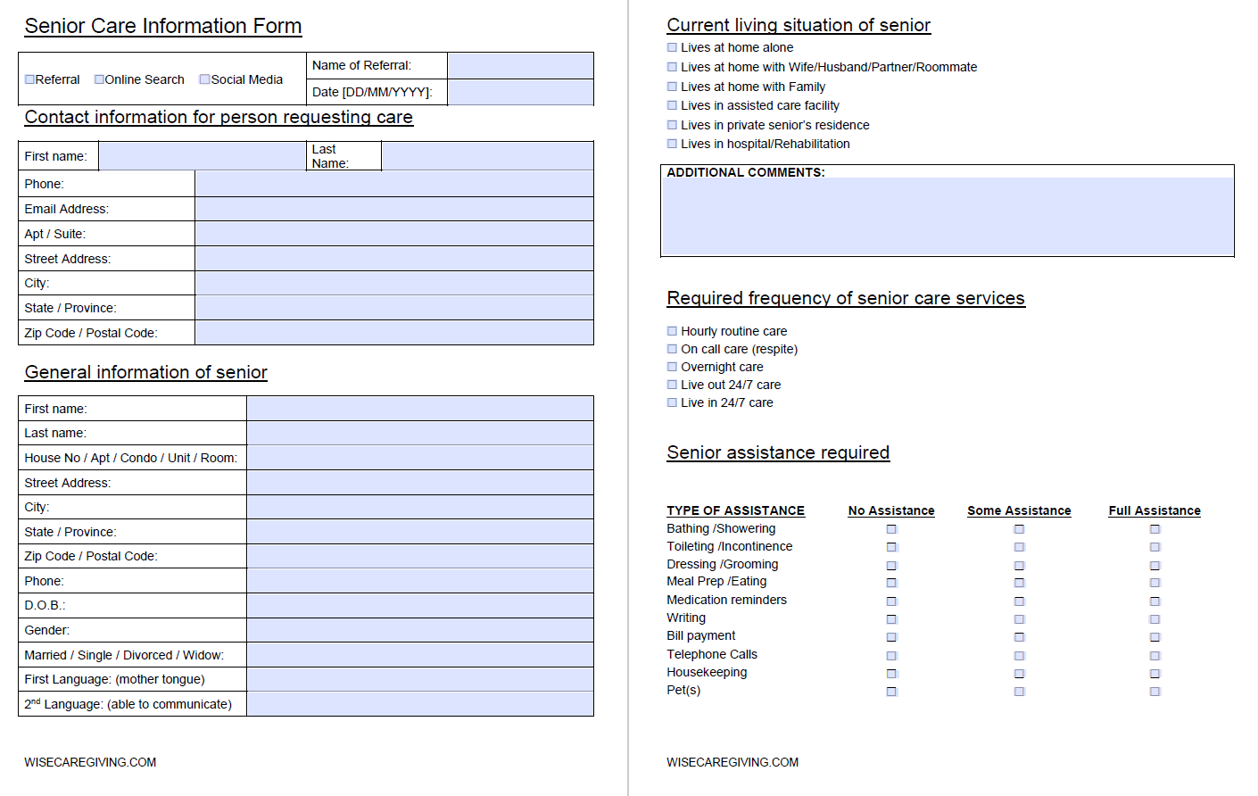Select Lives in hospital/Rehabilitation checkbox
This screenshot has height=796, width=1258.
[x=673, y=144]
